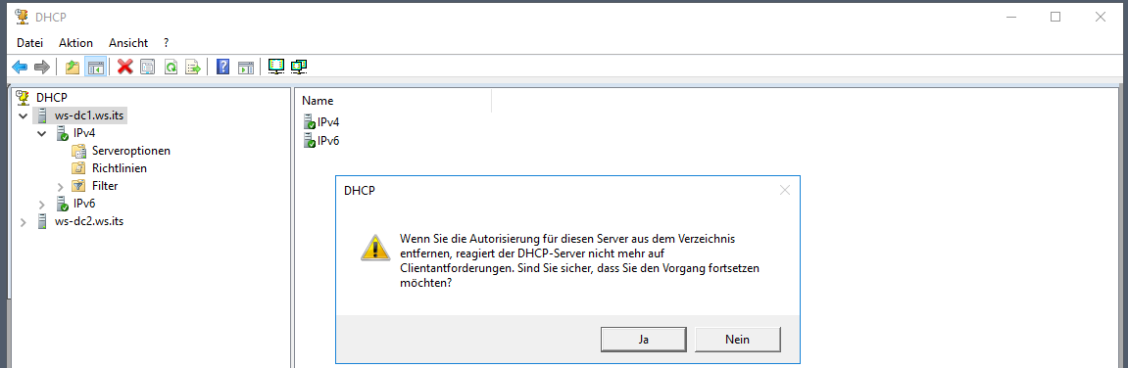The width and height of the screenshot is (1128, 368).
Task: Click the IPv4 node icon in tree
Action: (x=62, y=133)
